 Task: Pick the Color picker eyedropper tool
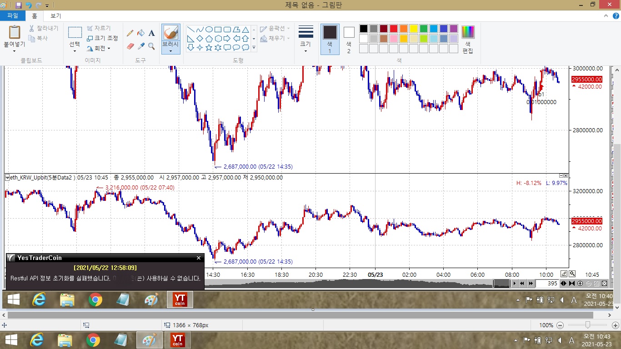(x=141, y=46)
